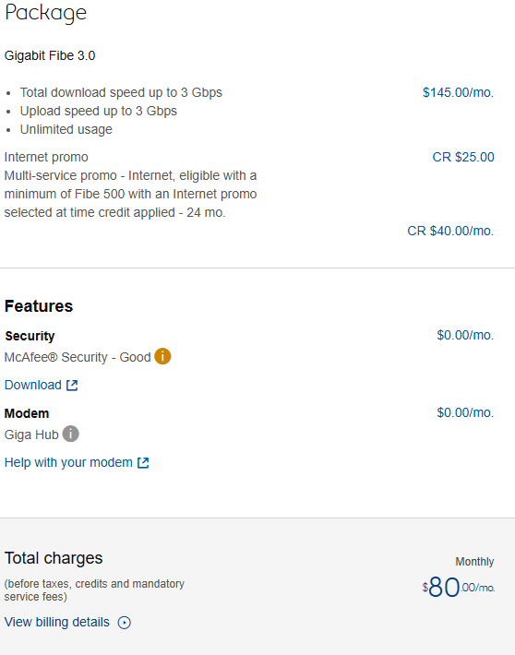Click the Modem $0.00/mo. price
The width and height of the screenshot is (515, 655).
pyautogui.click(x=465, y=412)
